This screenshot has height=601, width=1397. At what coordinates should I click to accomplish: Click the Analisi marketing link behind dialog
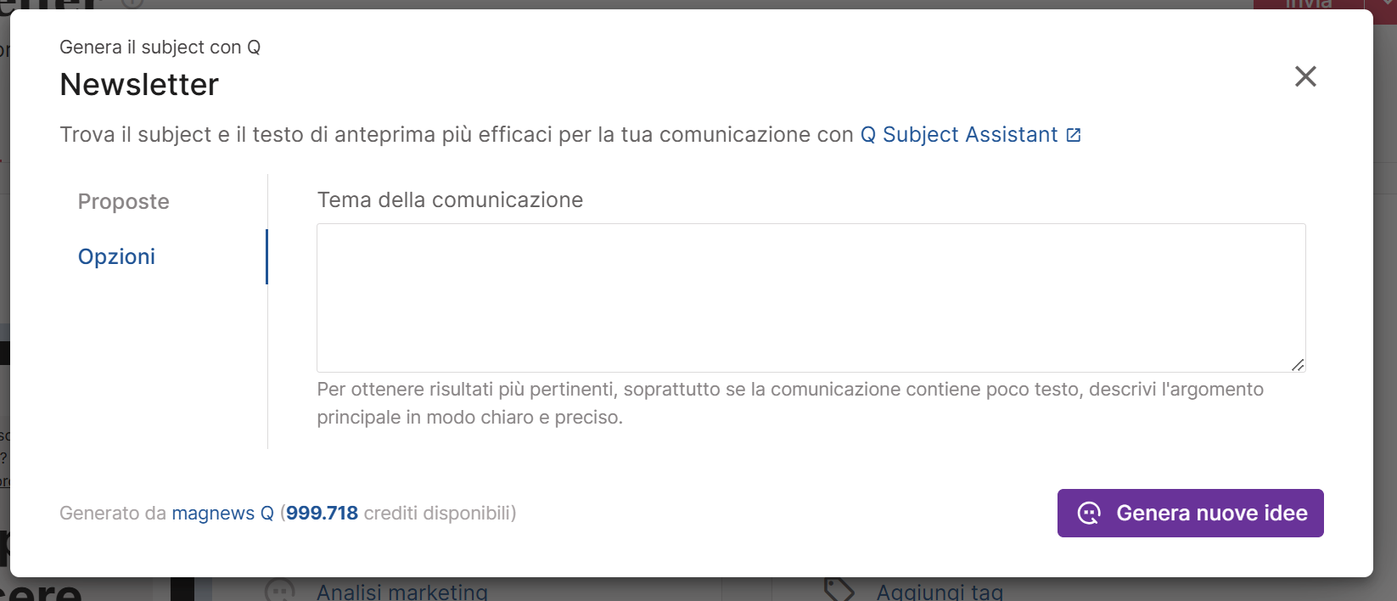(402, 592)
